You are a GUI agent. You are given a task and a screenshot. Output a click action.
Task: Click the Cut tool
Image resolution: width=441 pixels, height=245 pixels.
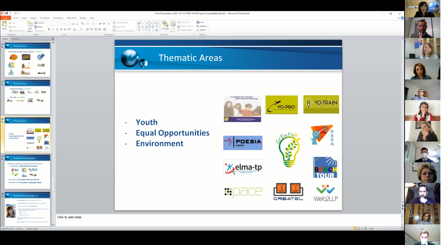pos(12,23)
